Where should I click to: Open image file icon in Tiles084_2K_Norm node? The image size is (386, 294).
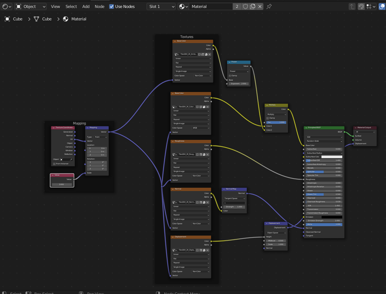[204, 202]
